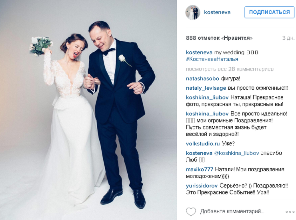
Task: Click the 3 дн. post timestamp
Action: pyautogui.click(x=288, y=38)
